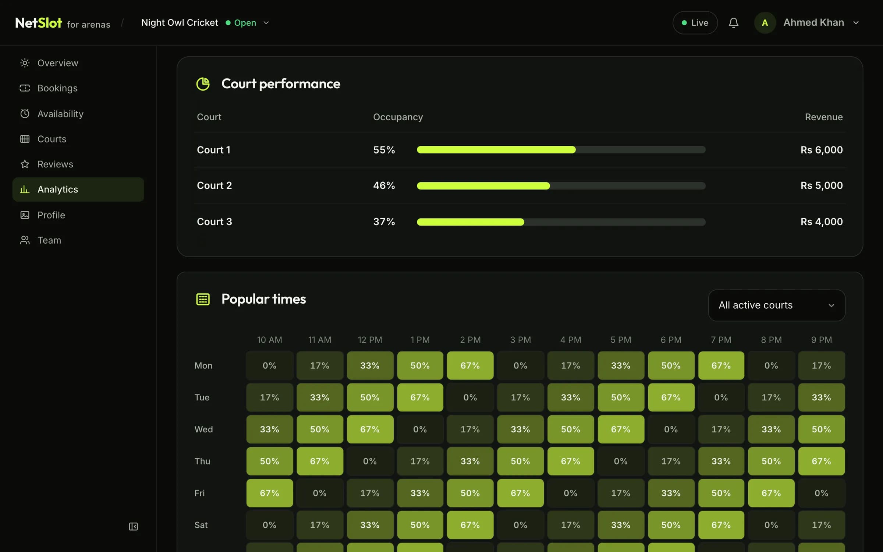The height and width of the screenshot is (552, 883).
Task: Click Court 2 occupancy progress bar
Action: tap(561, 185)
